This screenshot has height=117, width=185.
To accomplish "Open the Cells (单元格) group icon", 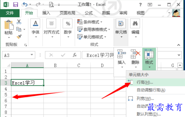I will pyautogui.click(x=121, y=24).
